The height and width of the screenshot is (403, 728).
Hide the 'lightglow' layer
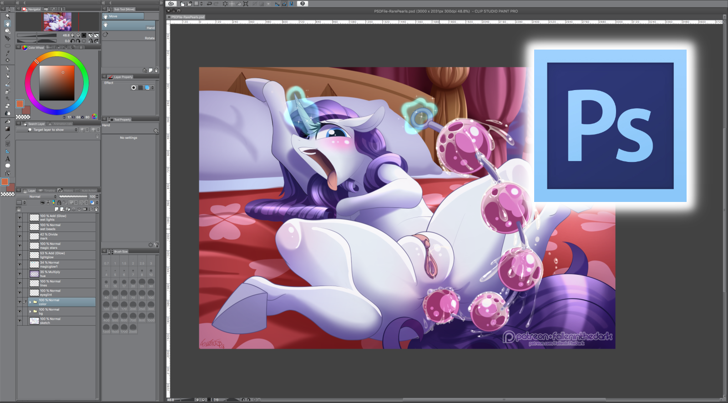20,255
